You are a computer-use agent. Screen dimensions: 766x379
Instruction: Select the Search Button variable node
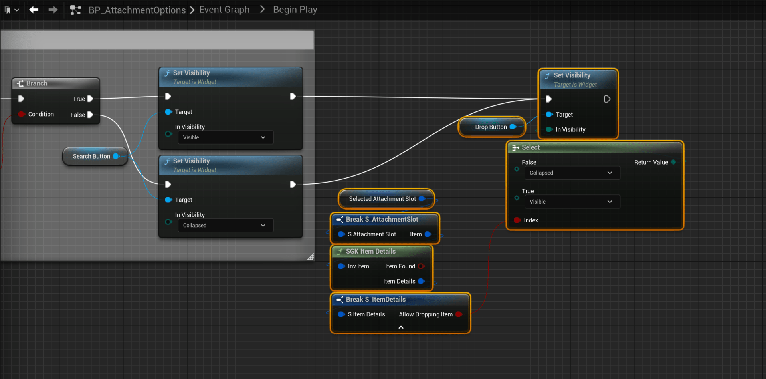[91, 156]
